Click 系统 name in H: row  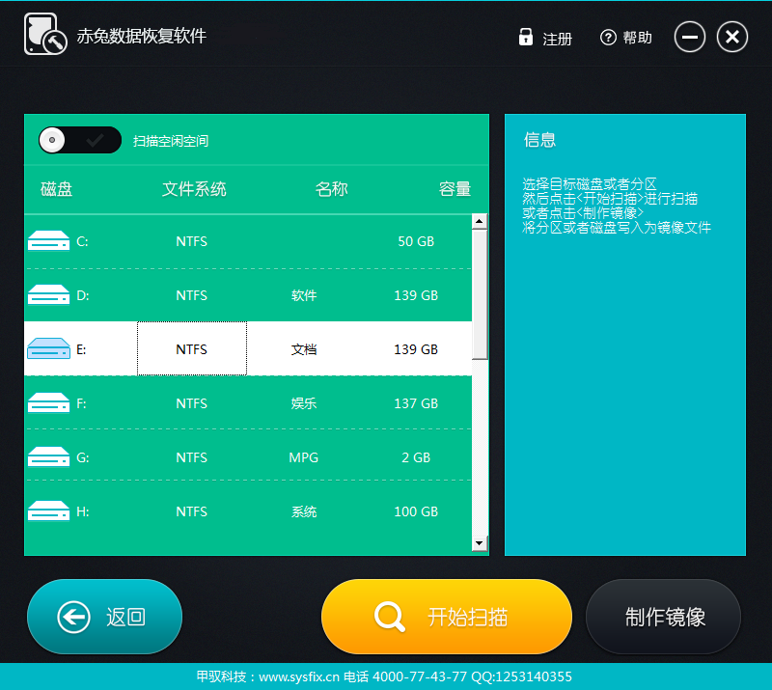pos(304,512)
